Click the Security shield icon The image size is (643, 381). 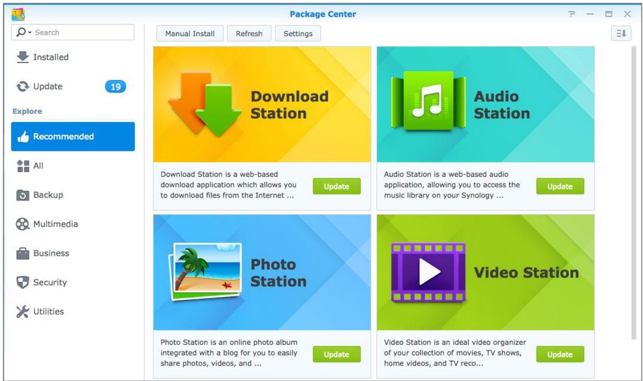pyautogui.click(x=23, y=282)
